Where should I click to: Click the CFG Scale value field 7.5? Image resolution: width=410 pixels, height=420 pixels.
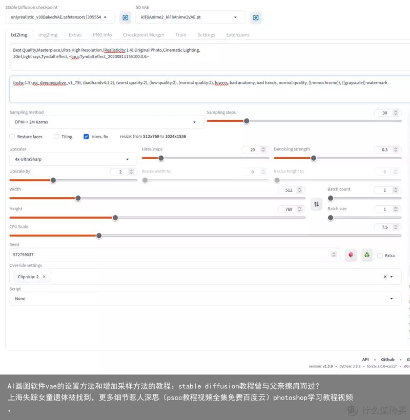[x=384, y=227]
